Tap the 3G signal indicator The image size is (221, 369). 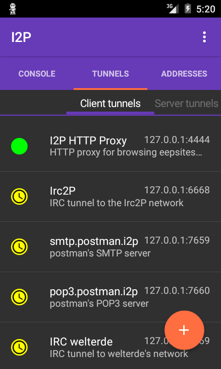tap(173, 9)
